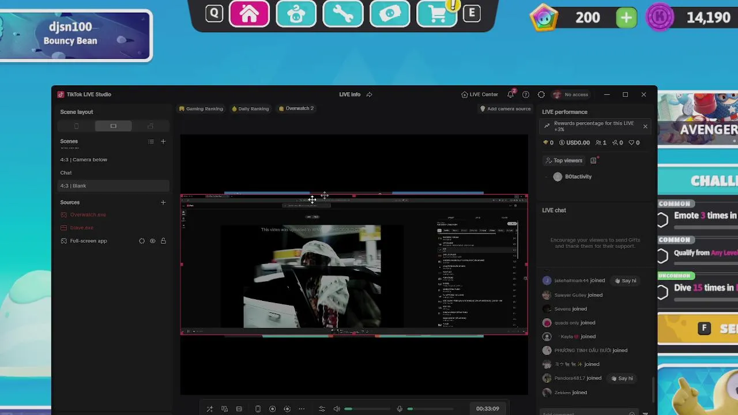Click the Zekken joined chat entry
738x415 pixels.
tap(564, 393)
